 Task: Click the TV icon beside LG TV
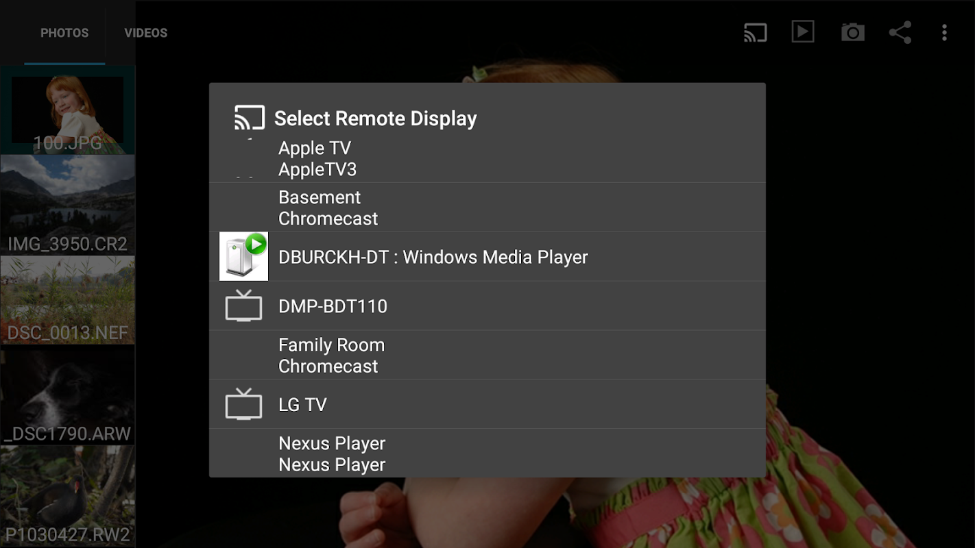coord(243,404)
